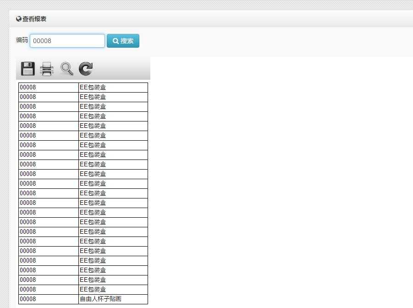Click the floppy disk save icon
This screenshot has width=413, height=308.
click(28, 69)
